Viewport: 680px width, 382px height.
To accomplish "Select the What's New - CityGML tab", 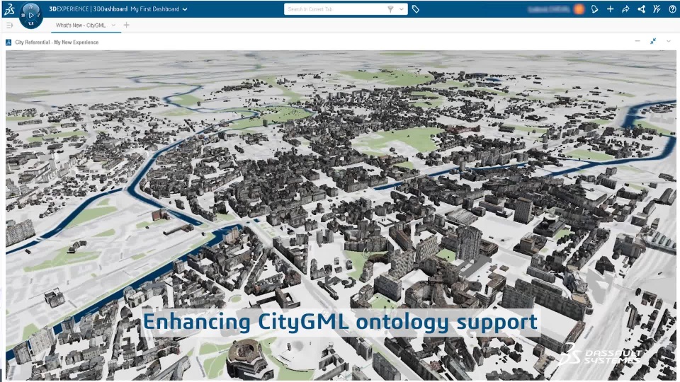I will (81, 25).
